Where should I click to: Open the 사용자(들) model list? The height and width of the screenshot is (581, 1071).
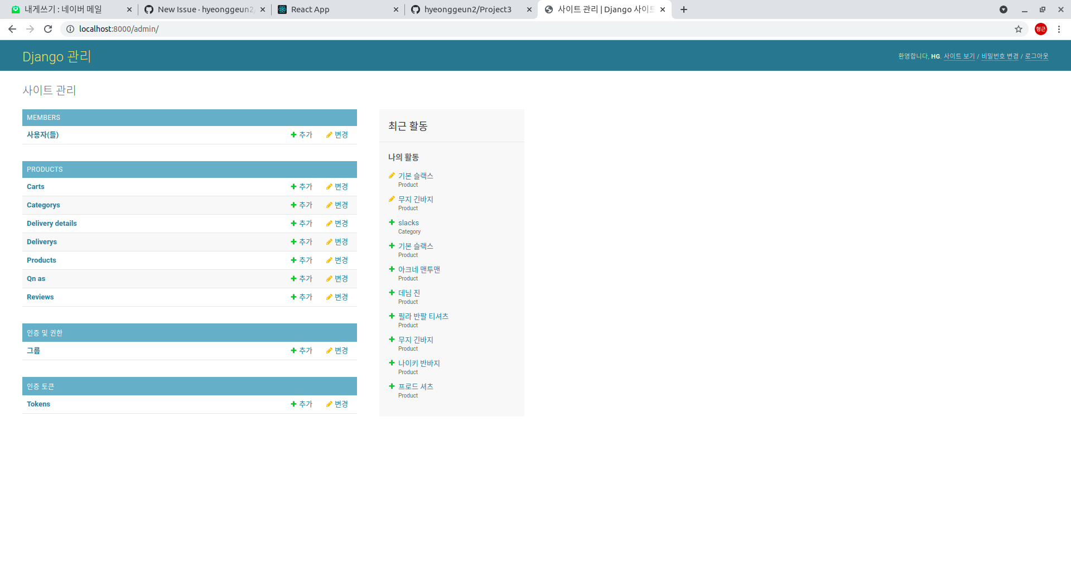coord(42,135)
